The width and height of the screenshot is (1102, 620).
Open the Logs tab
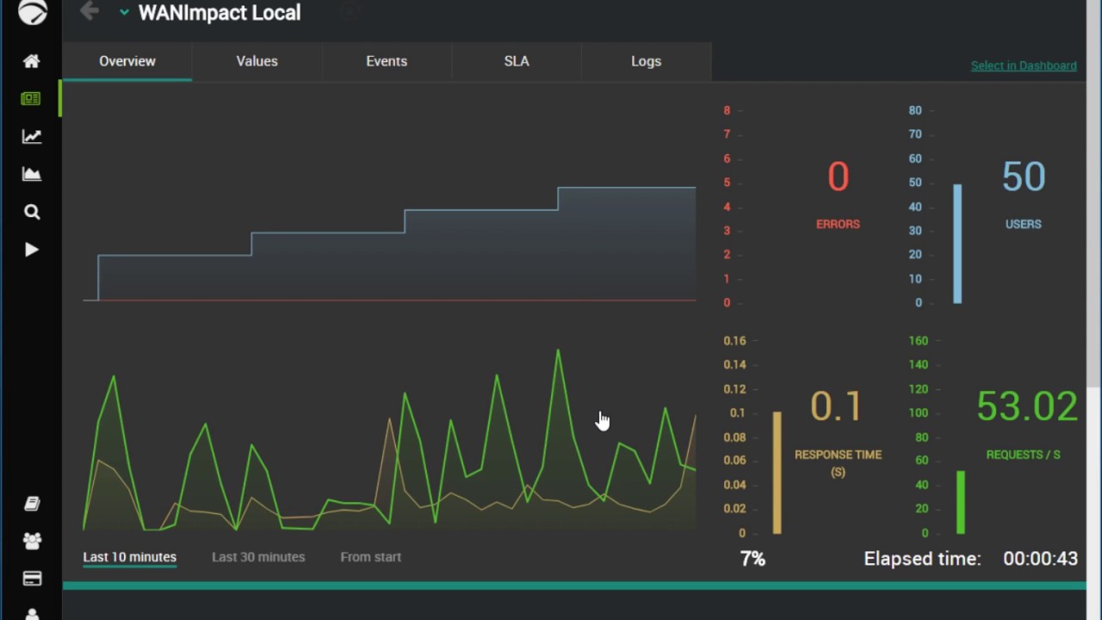pyautogui.click(x=646, y=61)
